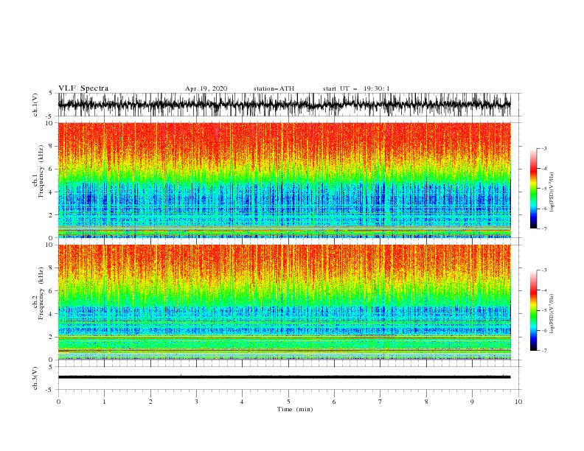Click the "VLF Spectra" title text
The width and height of the screenshot is (584, 451).
(x=83, y=88)
